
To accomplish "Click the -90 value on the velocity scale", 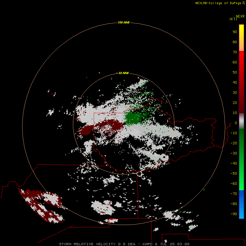I will [x=234, y=214].
